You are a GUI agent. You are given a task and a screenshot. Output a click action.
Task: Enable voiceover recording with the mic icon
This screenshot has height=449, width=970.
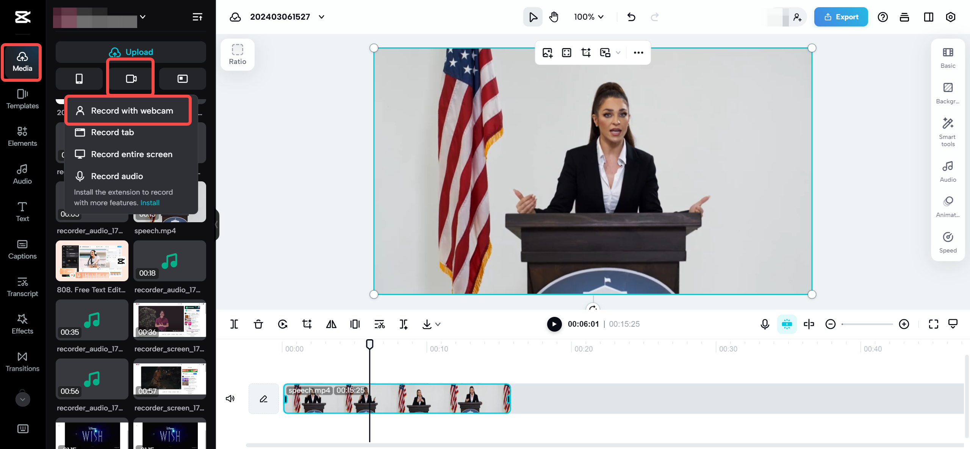click(x=765, y=324)
